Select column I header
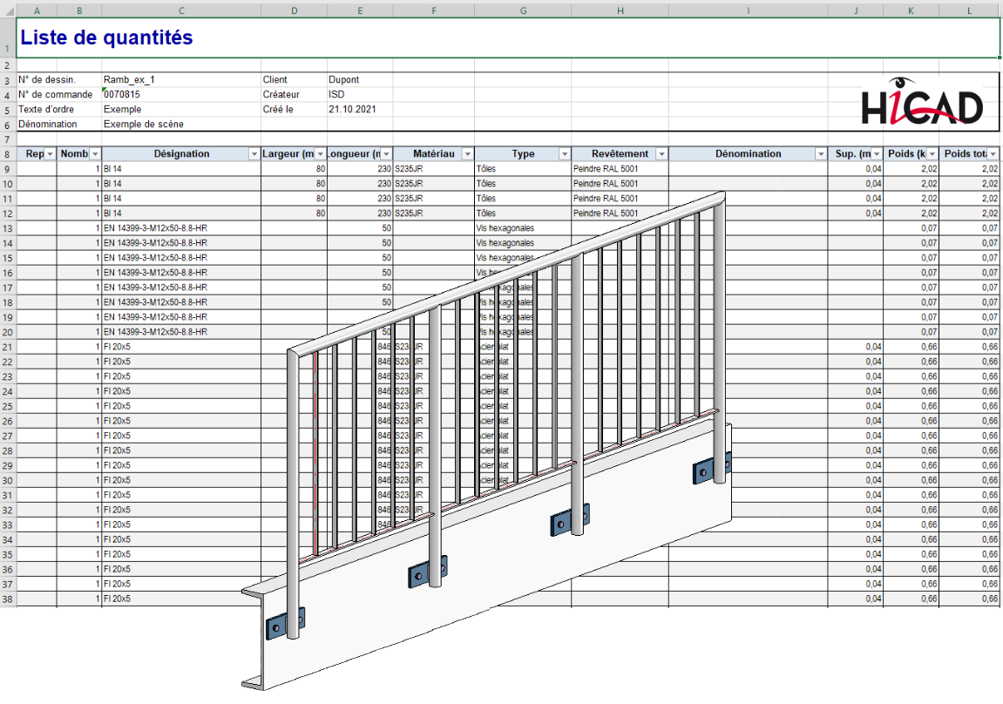Image resolution: width=1003 pixels, height=704 pixels. 748,10
